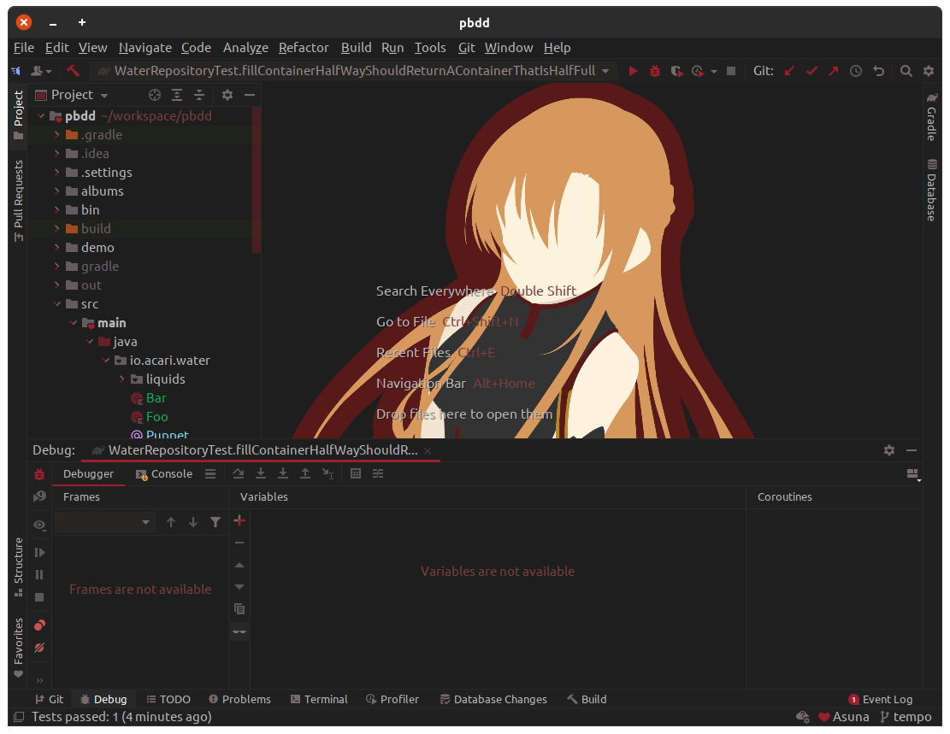Open Project panel options gear

coord(227,95)
